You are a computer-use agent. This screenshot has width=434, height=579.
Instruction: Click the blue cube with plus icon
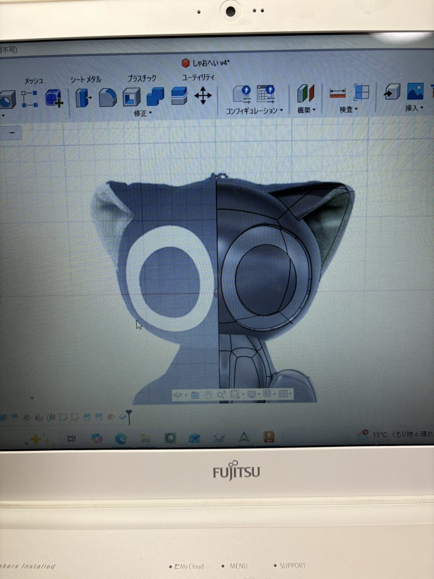(54, 98)
